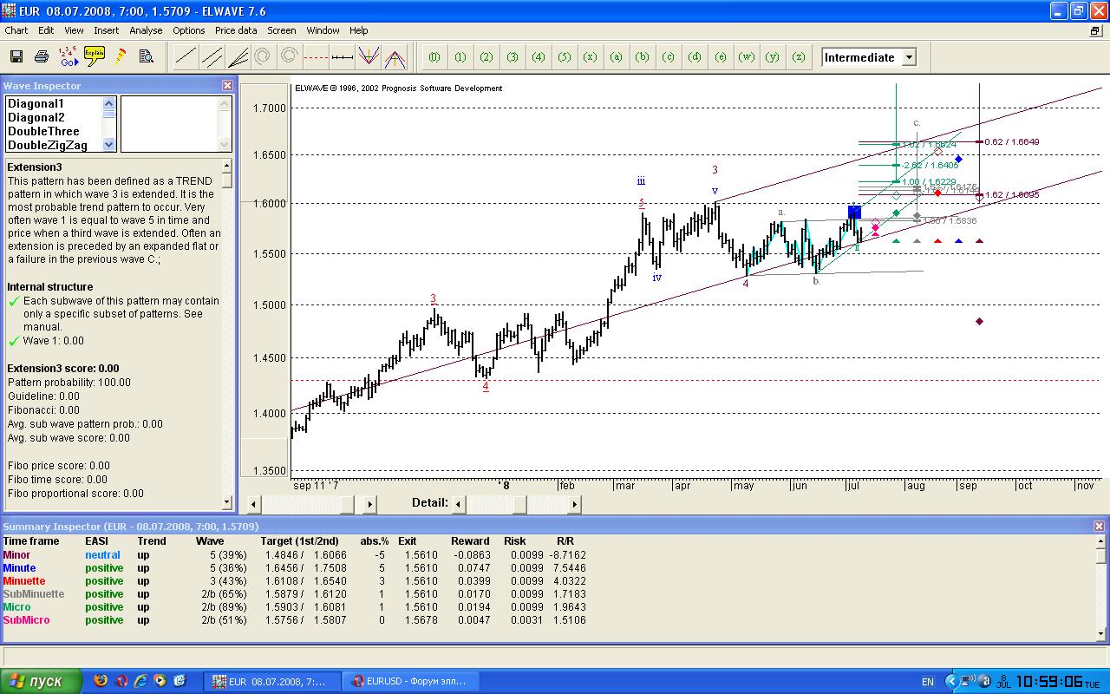Screen dimensions: 1110x694
Task: Click the chart horizontal scrollbar right arrow
Action: [369, 504]
